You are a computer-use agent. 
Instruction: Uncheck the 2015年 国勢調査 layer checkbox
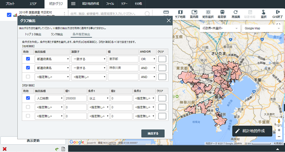[9, 15]
